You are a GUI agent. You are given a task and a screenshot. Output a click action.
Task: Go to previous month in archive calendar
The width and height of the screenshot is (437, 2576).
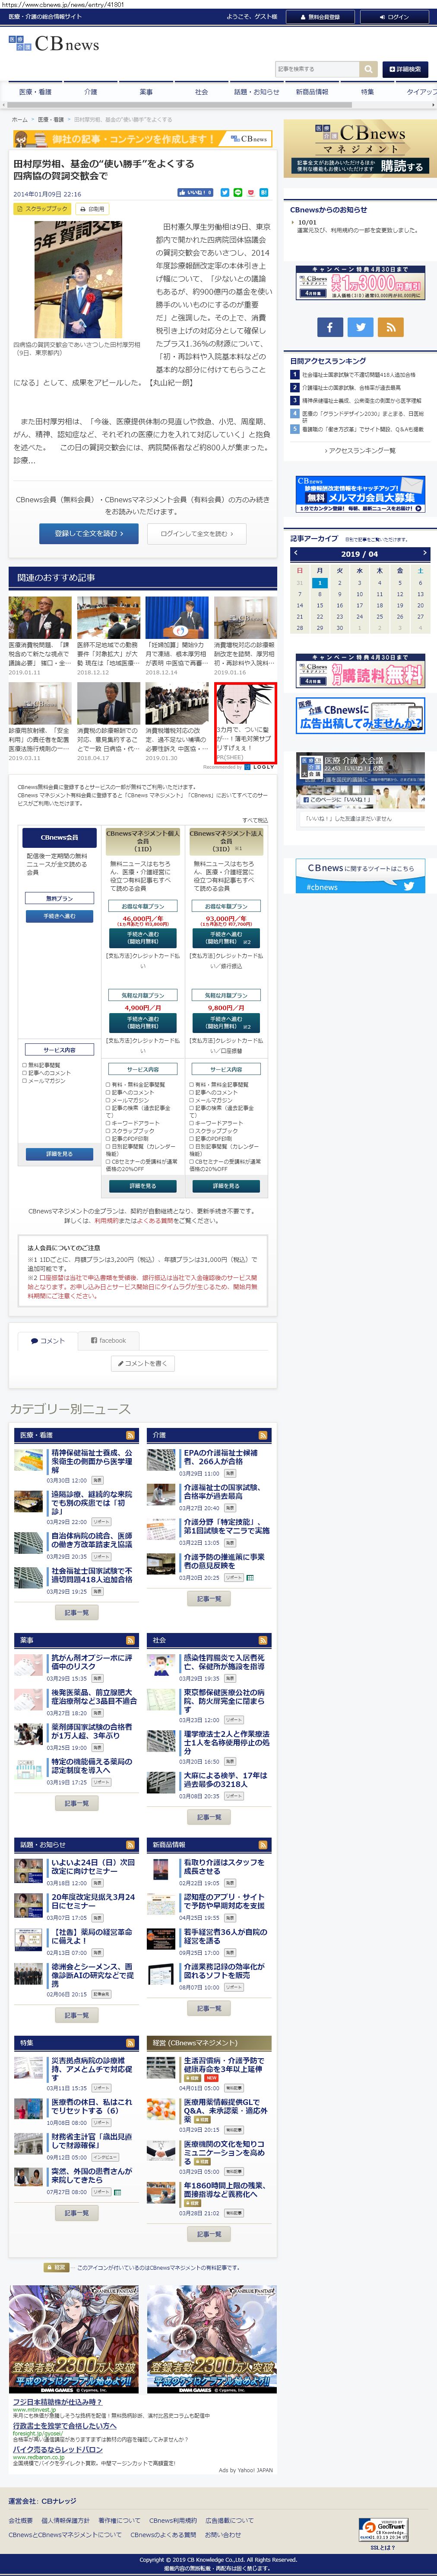pos(295,553)
